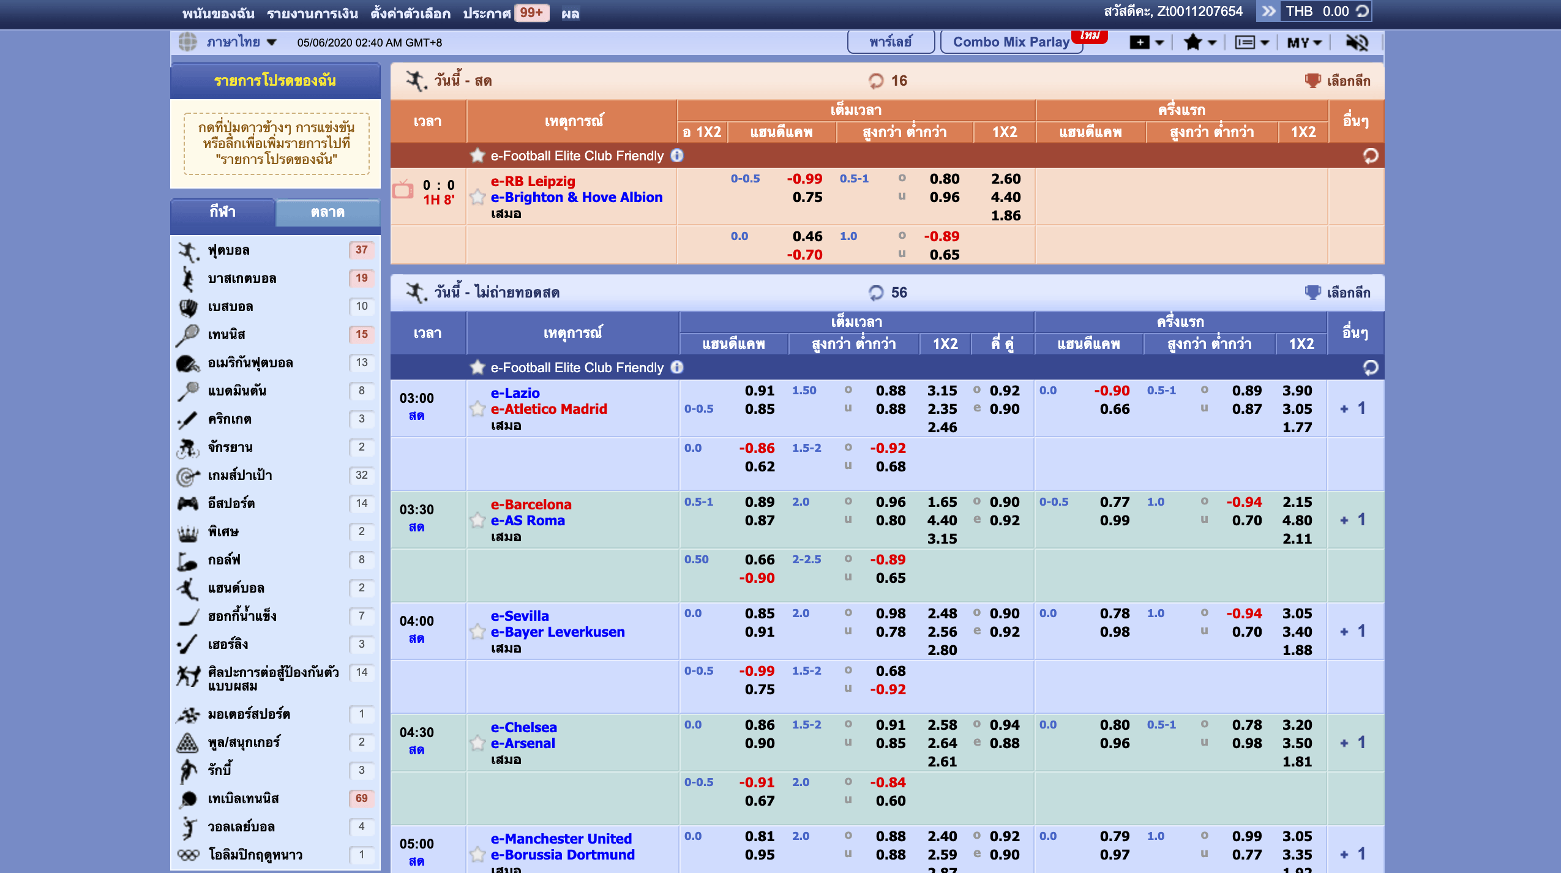Select the e-sports gamepad icon in sidebar

coord(188,503)
